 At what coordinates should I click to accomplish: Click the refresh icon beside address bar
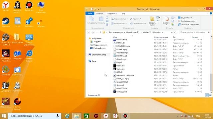[175, 32]
